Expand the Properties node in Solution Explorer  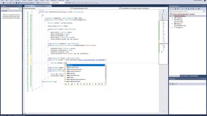(x=172, y=18)
